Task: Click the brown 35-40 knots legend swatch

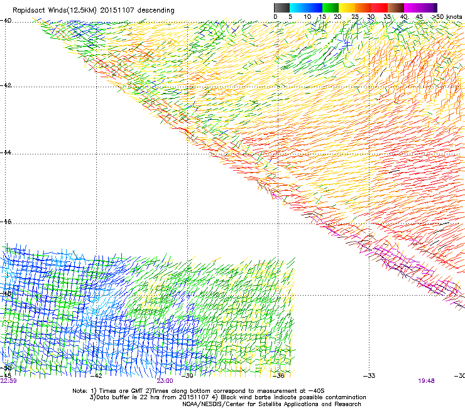Action: point(396,8)
